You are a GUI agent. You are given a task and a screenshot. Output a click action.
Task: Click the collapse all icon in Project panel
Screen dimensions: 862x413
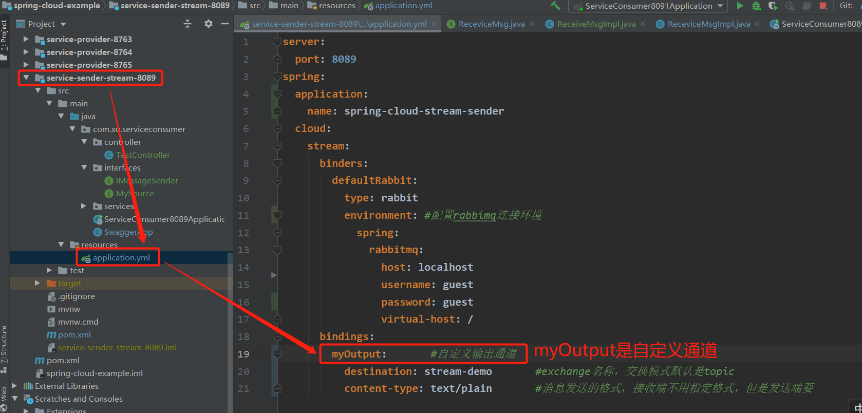(x=188, y=24)
